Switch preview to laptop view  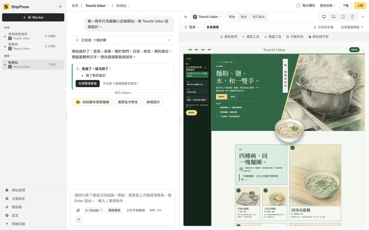pyautogui.click(x=333, y=17)
